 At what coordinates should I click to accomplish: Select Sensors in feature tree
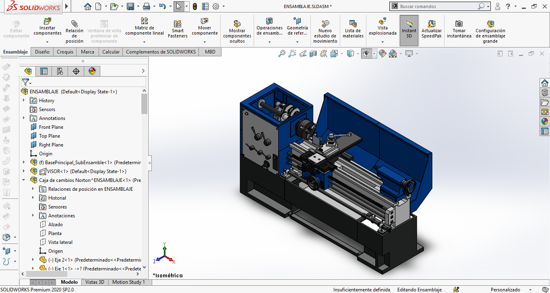tap(47, 109)
